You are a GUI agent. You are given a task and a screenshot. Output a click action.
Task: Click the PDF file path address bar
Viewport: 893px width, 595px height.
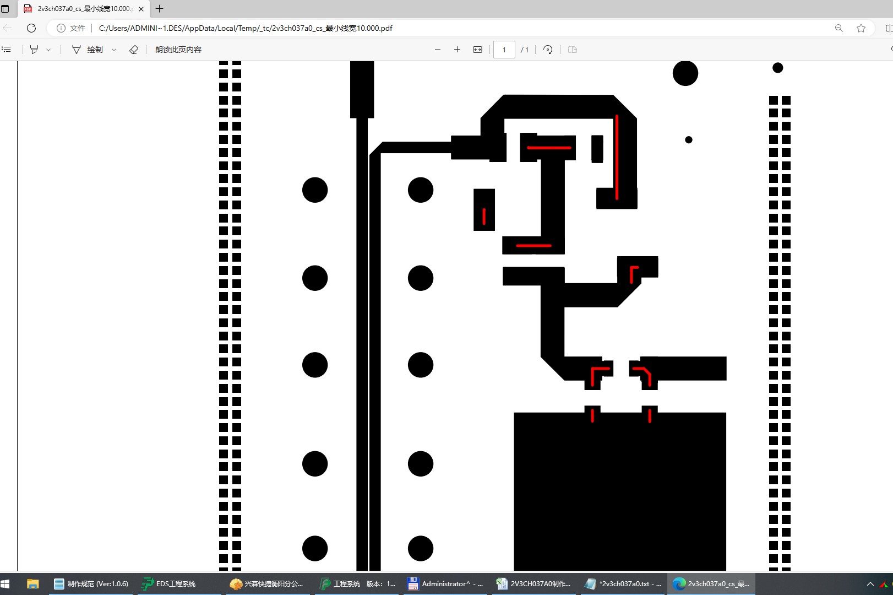coord(246,28)
